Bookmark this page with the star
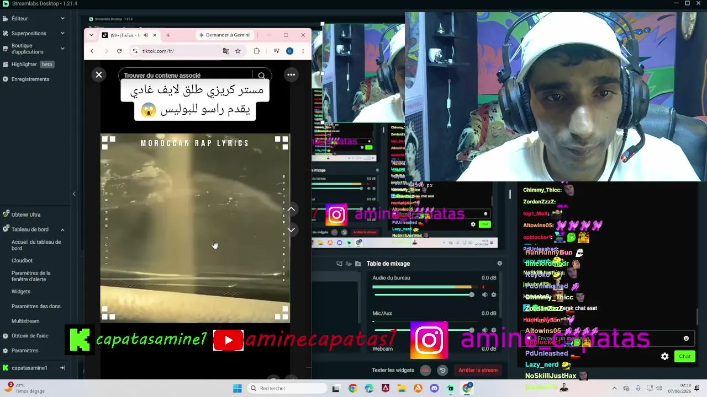Screen dimensions: 707x397 coord(238,51)
